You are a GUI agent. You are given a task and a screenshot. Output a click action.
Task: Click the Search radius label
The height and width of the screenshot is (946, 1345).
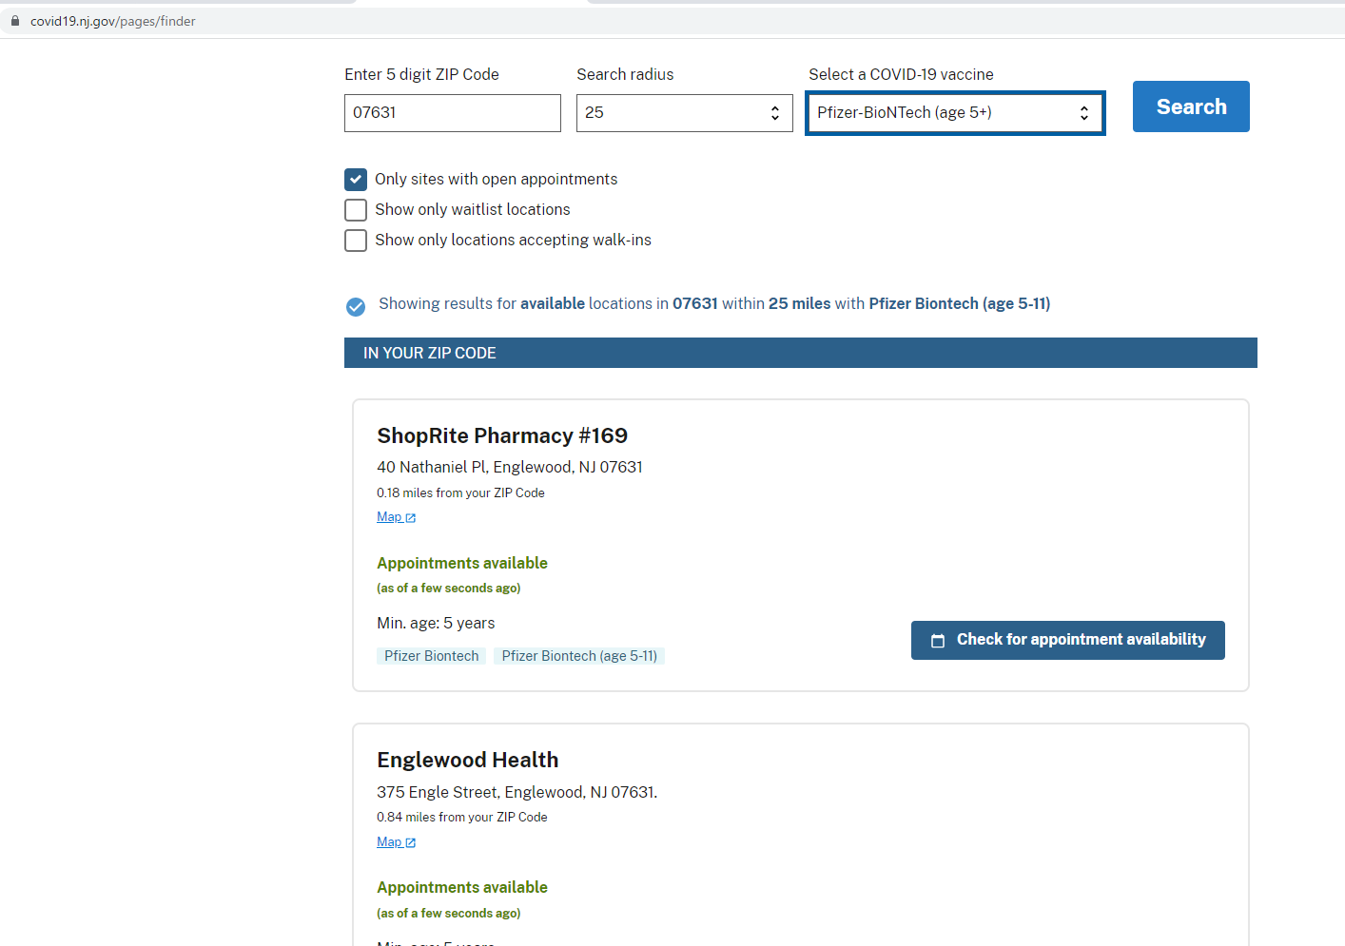(x=625, y=74)
